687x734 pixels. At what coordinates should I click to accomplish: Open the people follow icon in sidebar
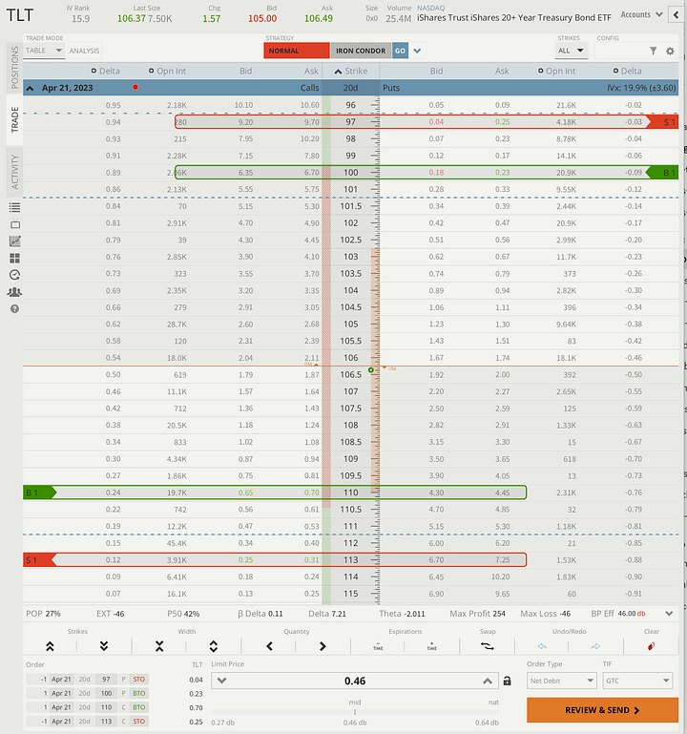coord(14,292)
